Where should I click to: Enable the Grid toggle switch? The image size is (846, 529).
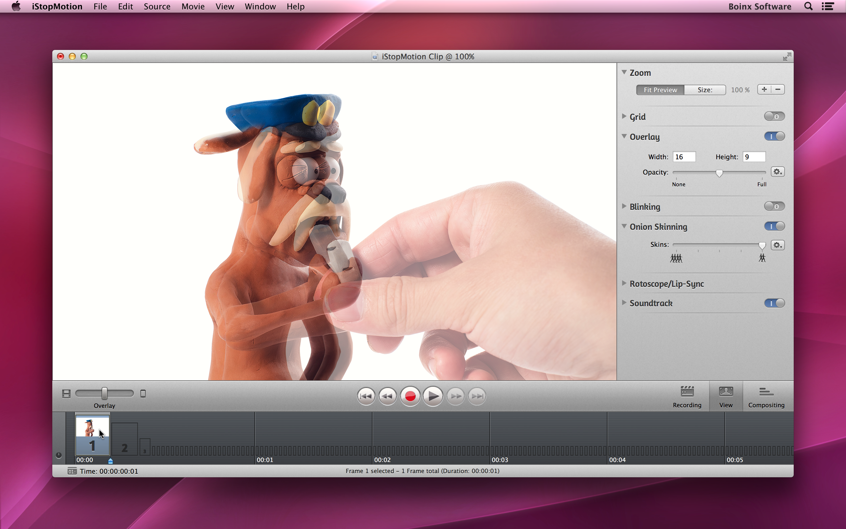point(774,116)
